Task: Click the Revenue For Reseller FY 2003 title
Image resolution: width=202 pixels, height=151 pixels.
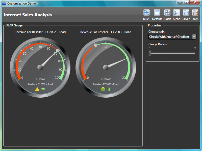Action: point(106,32)
